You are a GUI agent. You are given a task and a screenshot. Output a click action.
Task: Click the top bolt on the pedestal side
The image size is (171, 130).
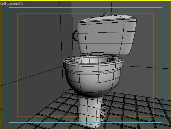pyautogui.click(x=104, y=105)
